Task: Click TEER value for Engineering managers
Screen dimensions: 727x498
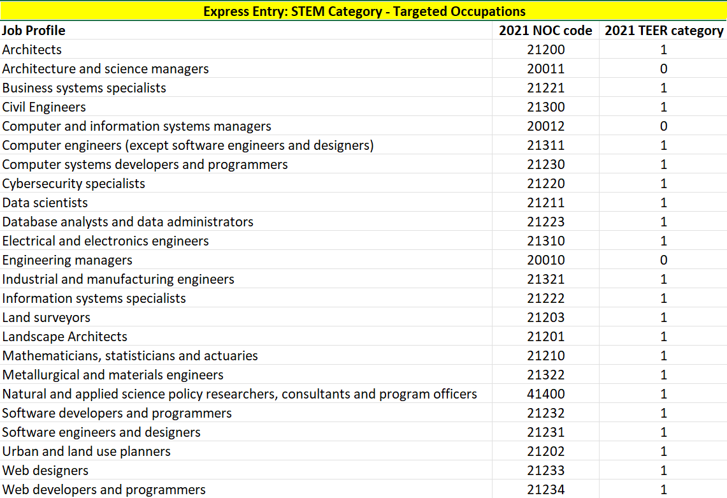Action: coord(663,260)
